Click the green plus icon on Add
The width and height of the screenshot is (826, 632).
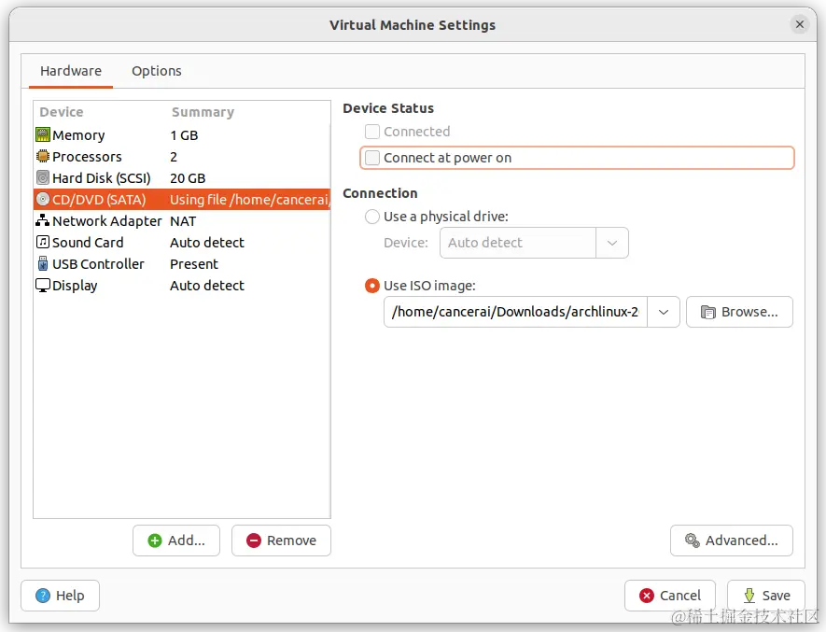(155, 541)
